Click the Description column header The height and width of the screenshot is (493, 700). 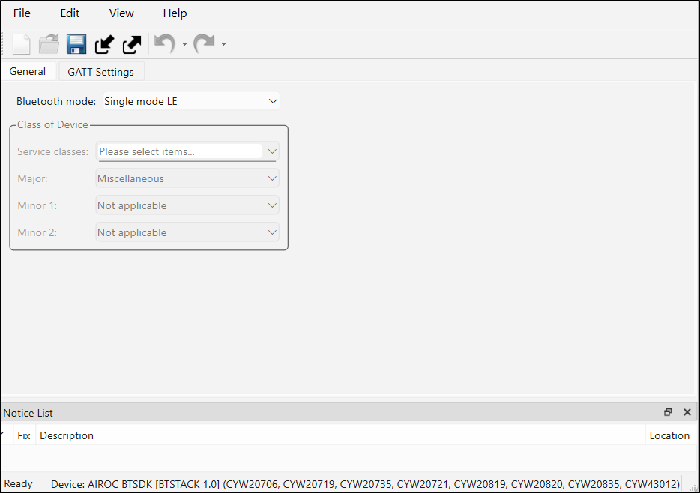67,435
